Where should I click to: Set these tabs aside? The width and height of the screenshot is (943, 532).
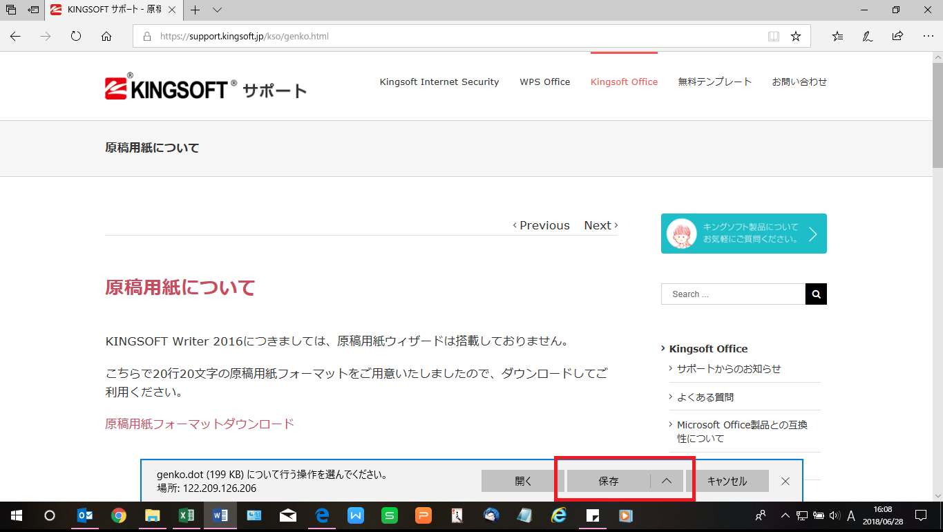point(33,10)
